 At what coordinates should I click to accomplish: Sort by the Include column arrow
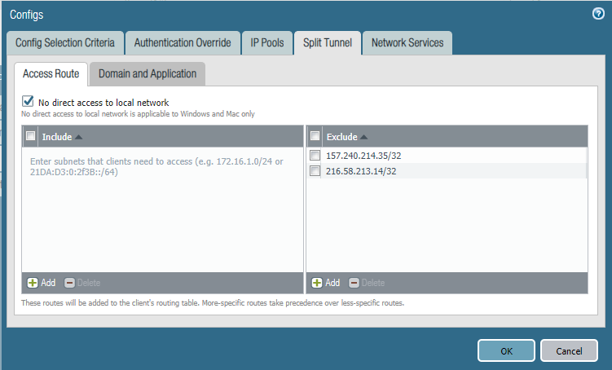79,137
